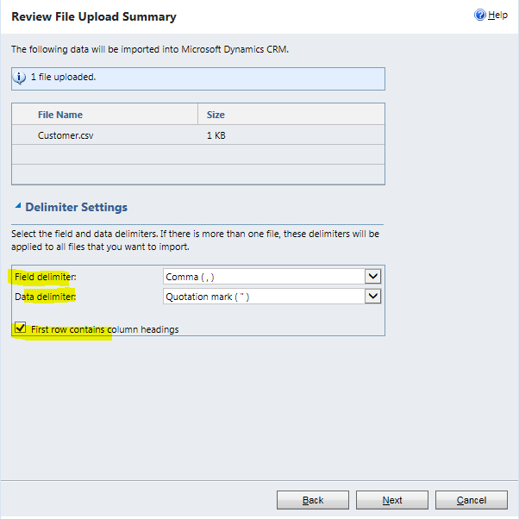Click the 'Field delimiter' label text

pos(45,277)
